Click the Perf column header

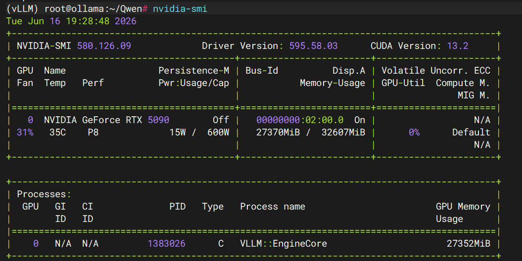[93, 83]
